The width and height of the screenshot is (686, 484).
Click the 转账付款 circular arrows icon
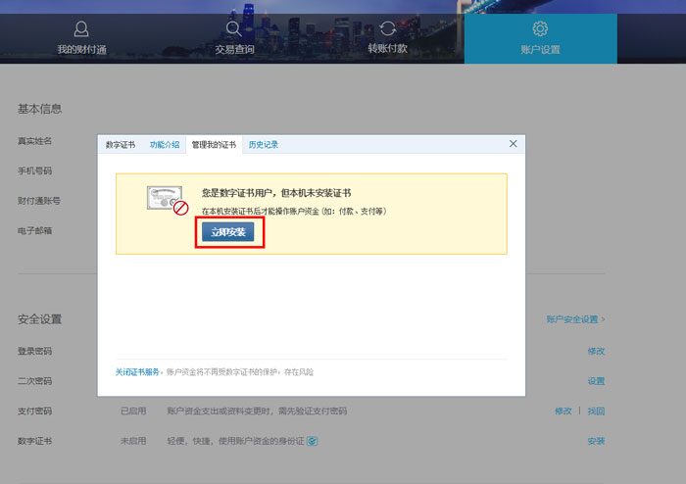click(388, 28)
